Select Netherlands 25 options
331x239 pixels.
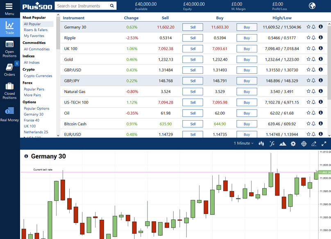36,132
